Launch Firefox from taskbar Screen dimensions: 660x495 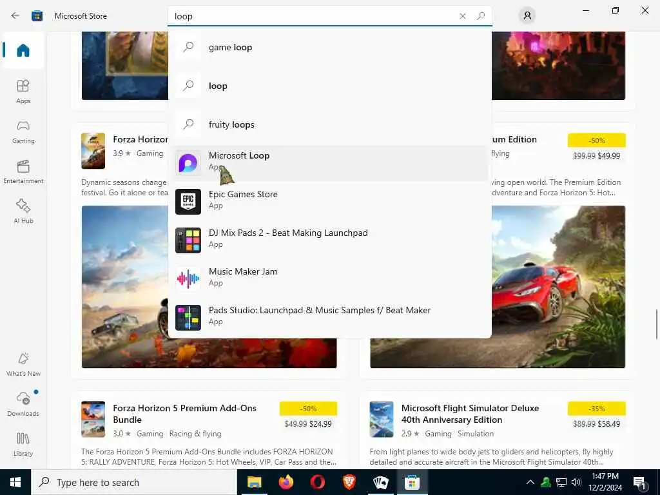tap(286, 482)
